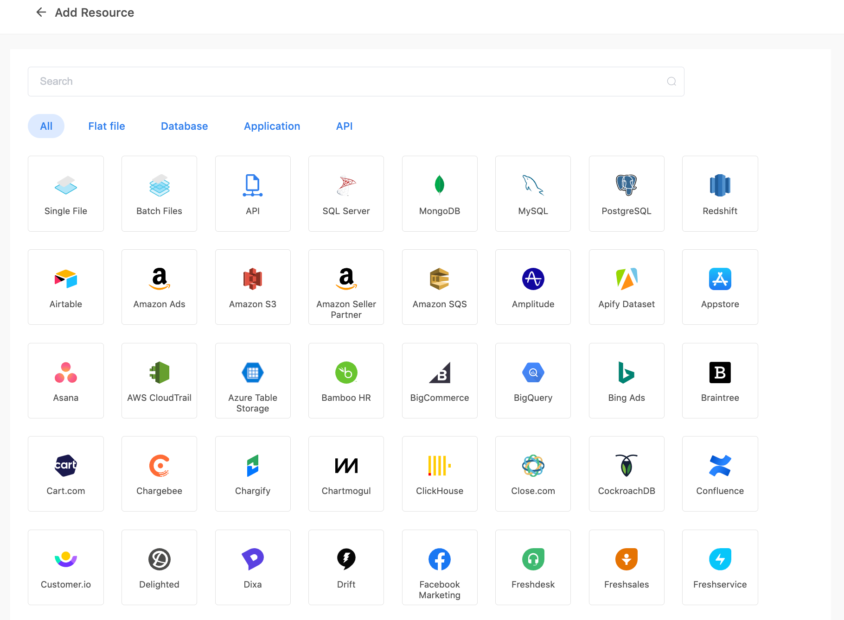Screen dimensions: 844x620
Task: Focus the Search input field
Action: 356,82
